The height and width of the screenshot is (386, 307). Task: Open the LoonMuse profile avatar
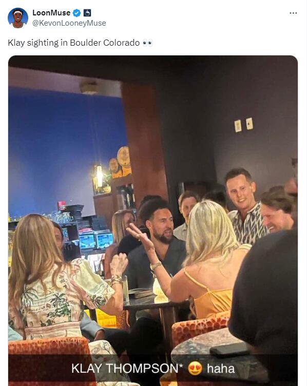click(18, 18)
